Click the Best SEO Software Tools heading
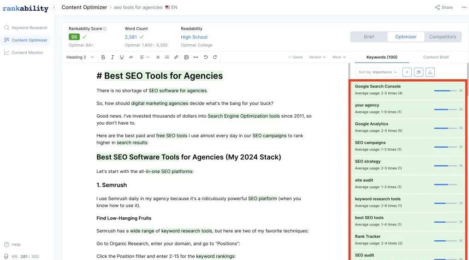This screenshot has height=260, width=469. (189, 157)
